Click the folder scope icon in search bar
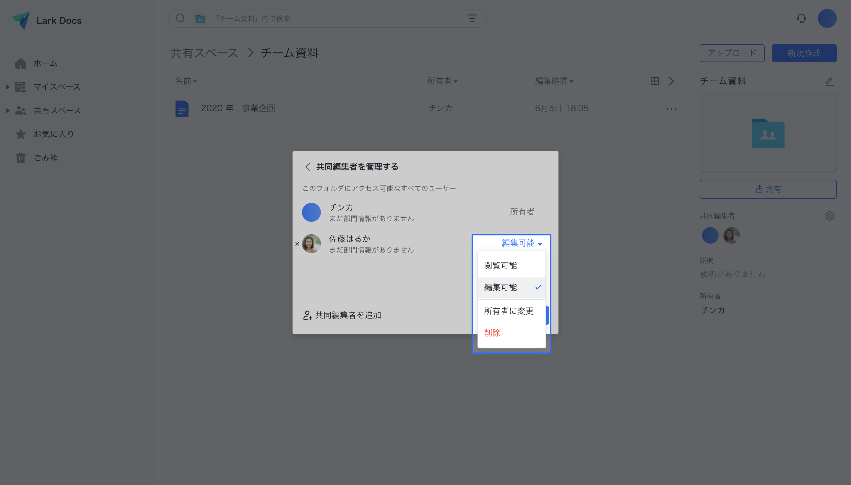Screen dimensions: 851x485 [x=200, y=19]
